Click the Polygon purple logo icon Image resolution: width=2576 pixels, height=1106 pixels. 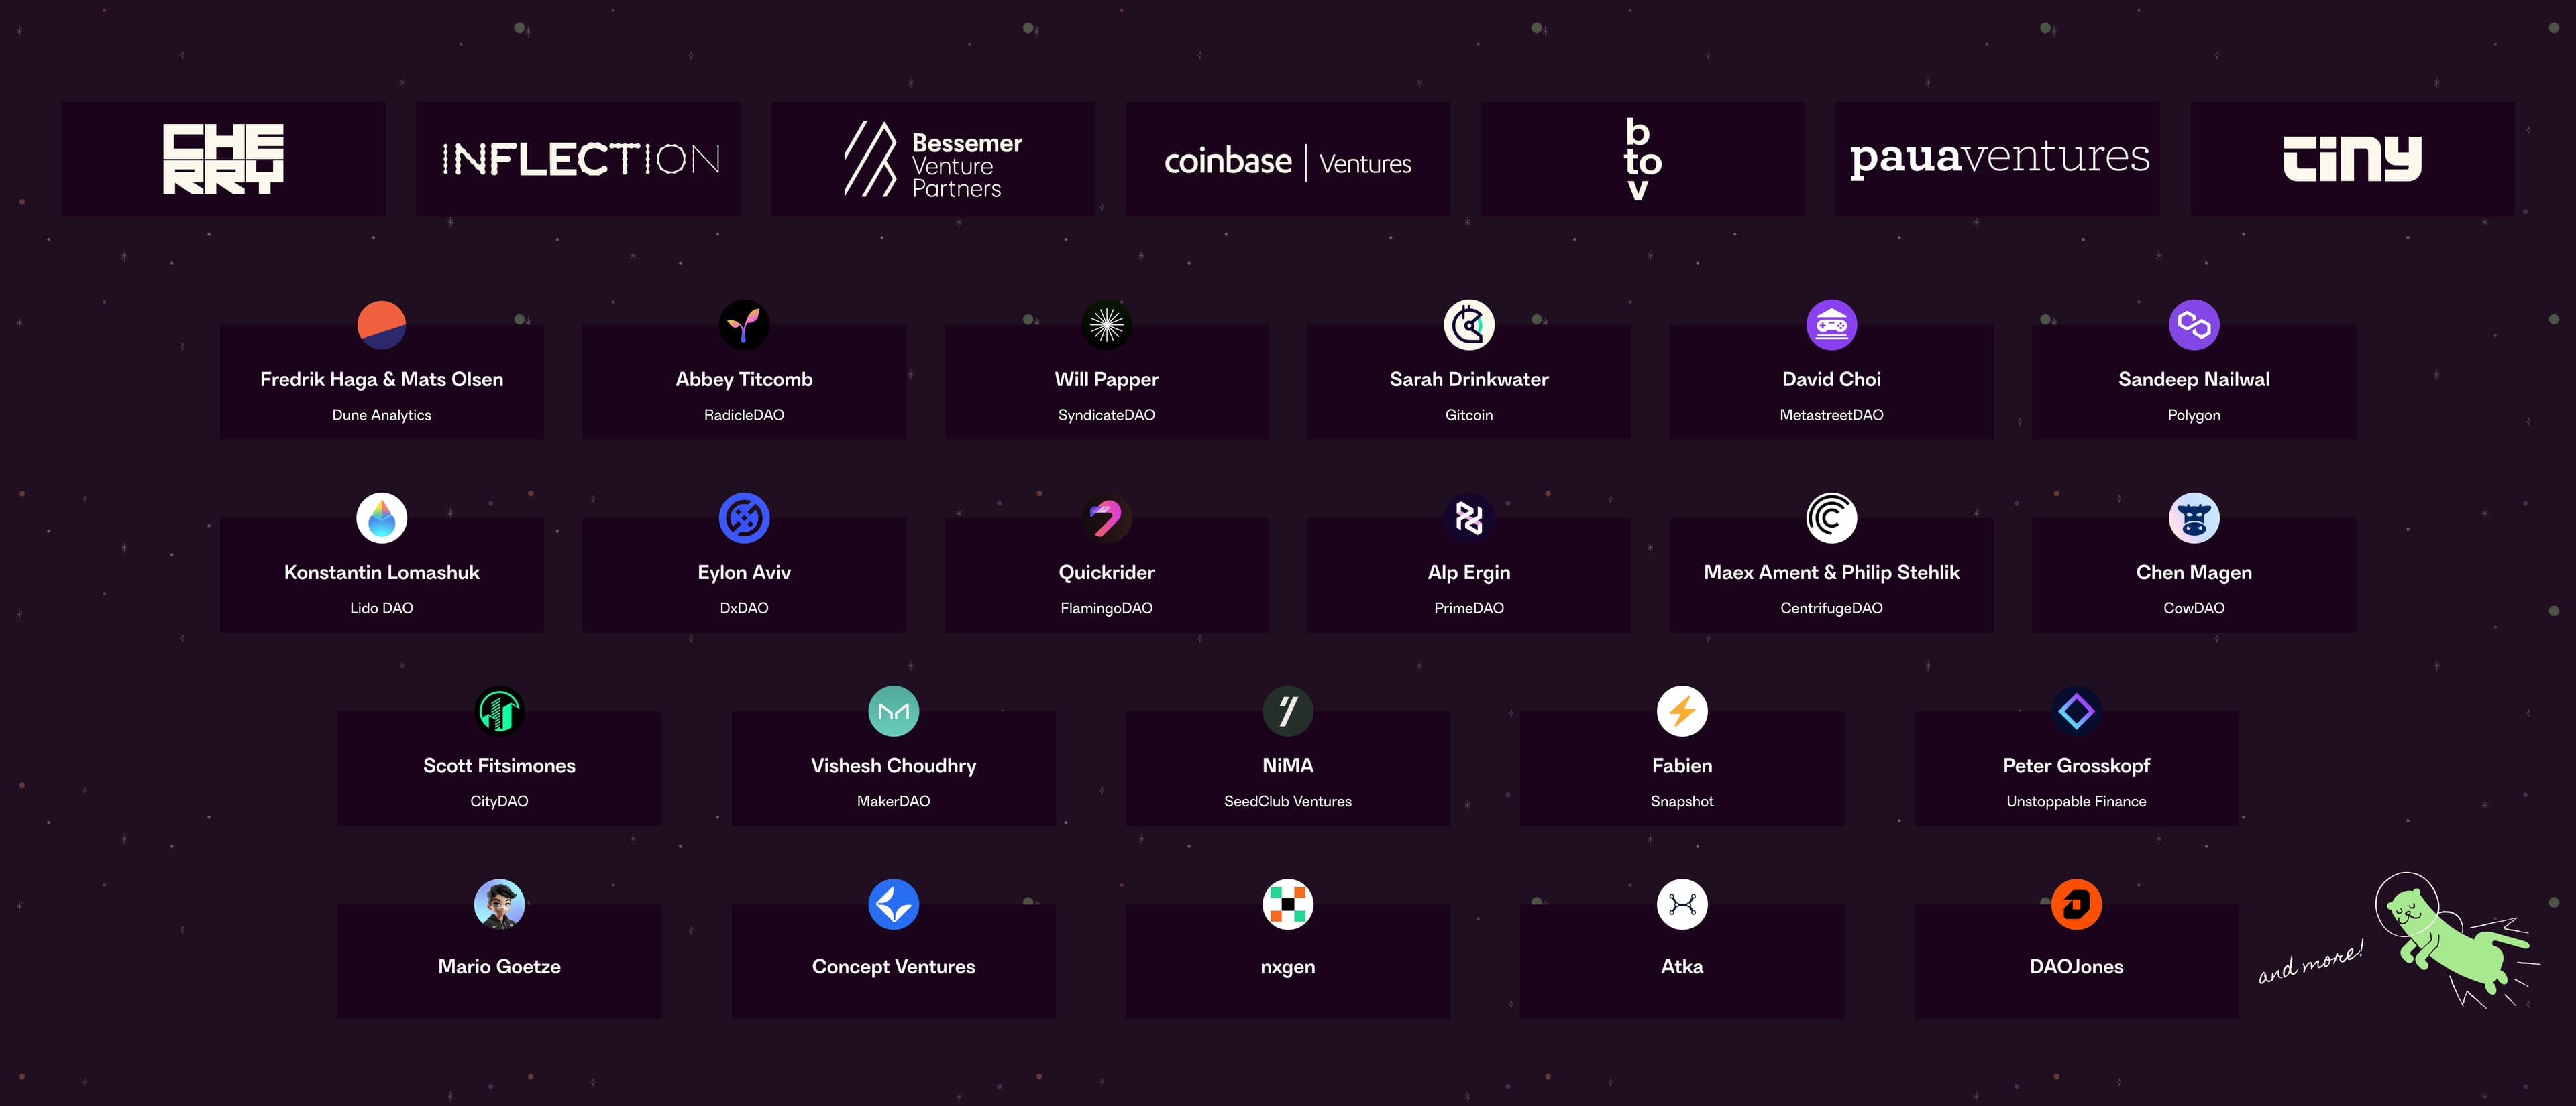[x=2194, y=324]
